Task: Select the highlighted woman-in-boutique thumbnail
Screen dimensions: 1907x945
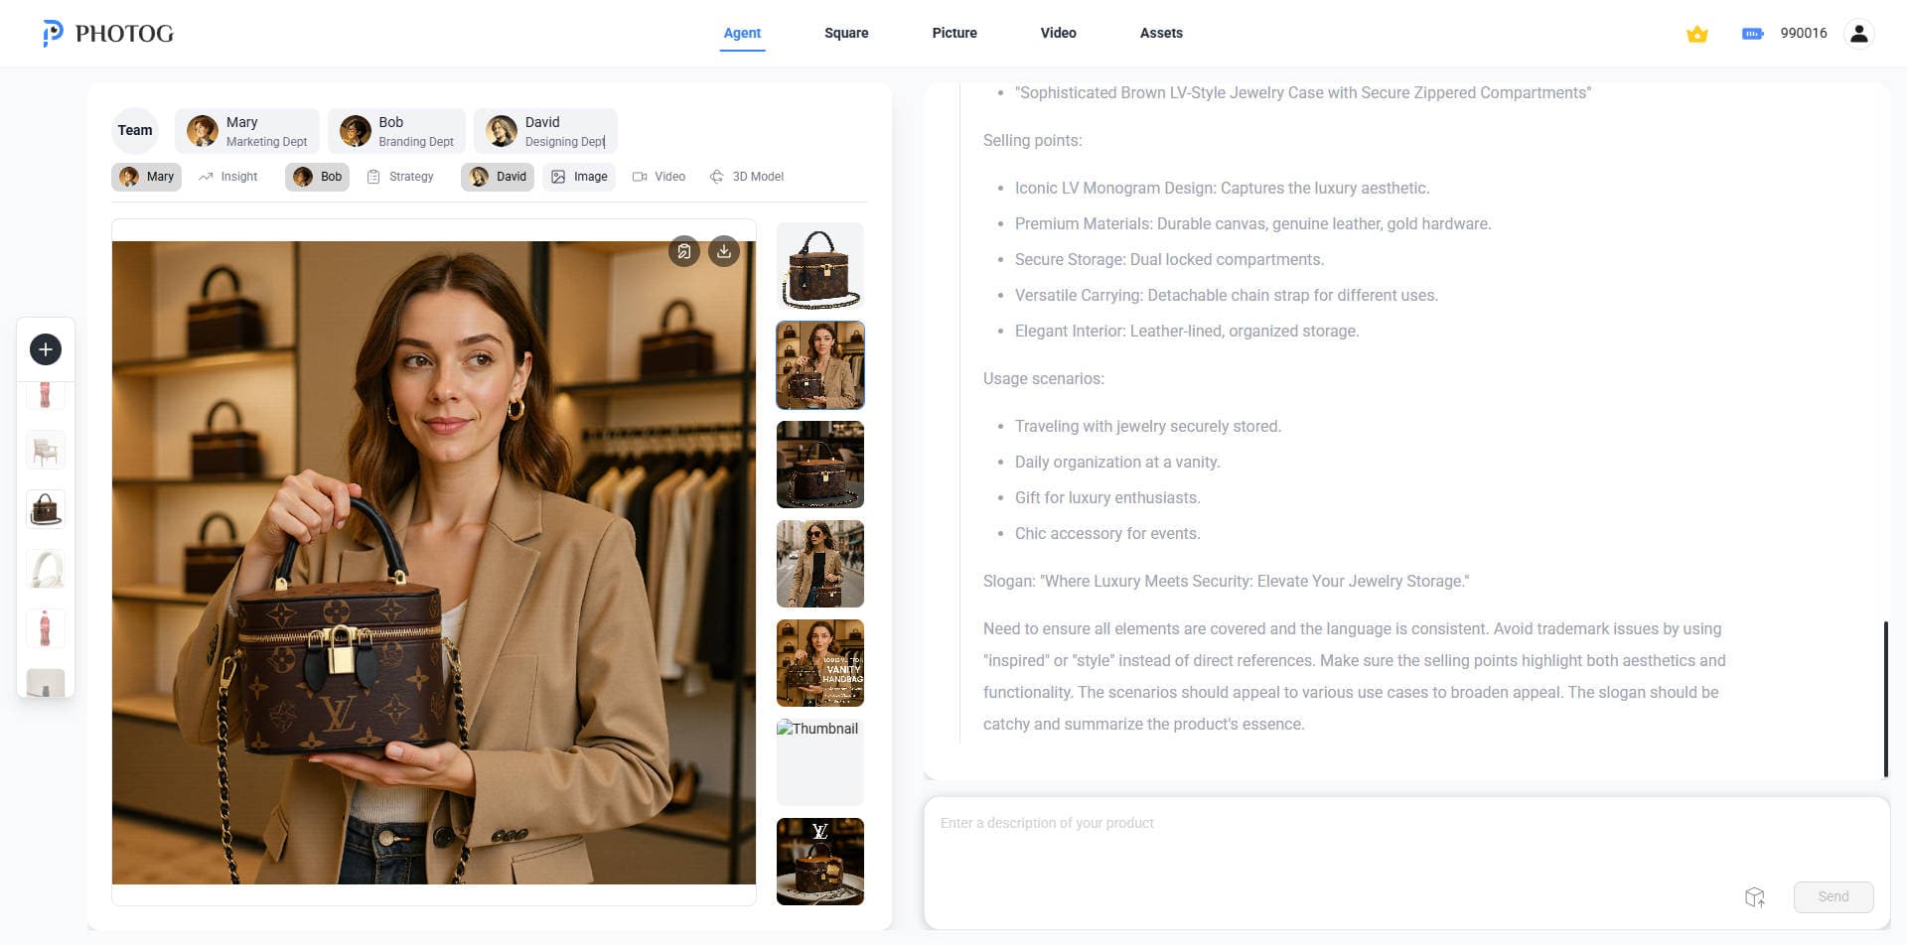Action: 820,365
